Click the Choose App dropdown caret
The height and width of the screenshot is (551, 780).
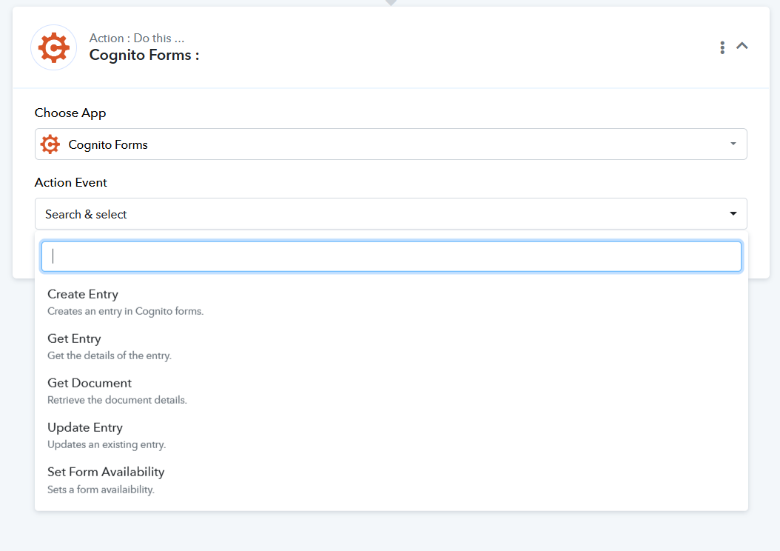(733, 144)
